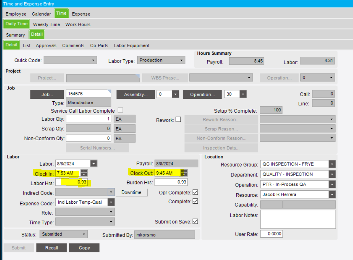Click the Job... button
Viewport: 353px width, 260px height.
point(47,95)
